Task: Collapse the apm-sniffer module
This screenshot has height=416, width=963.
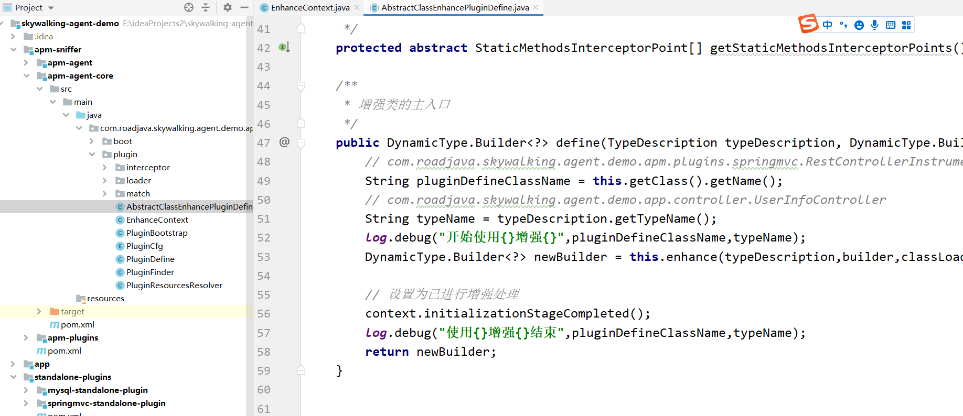Action: click(13, 49)
